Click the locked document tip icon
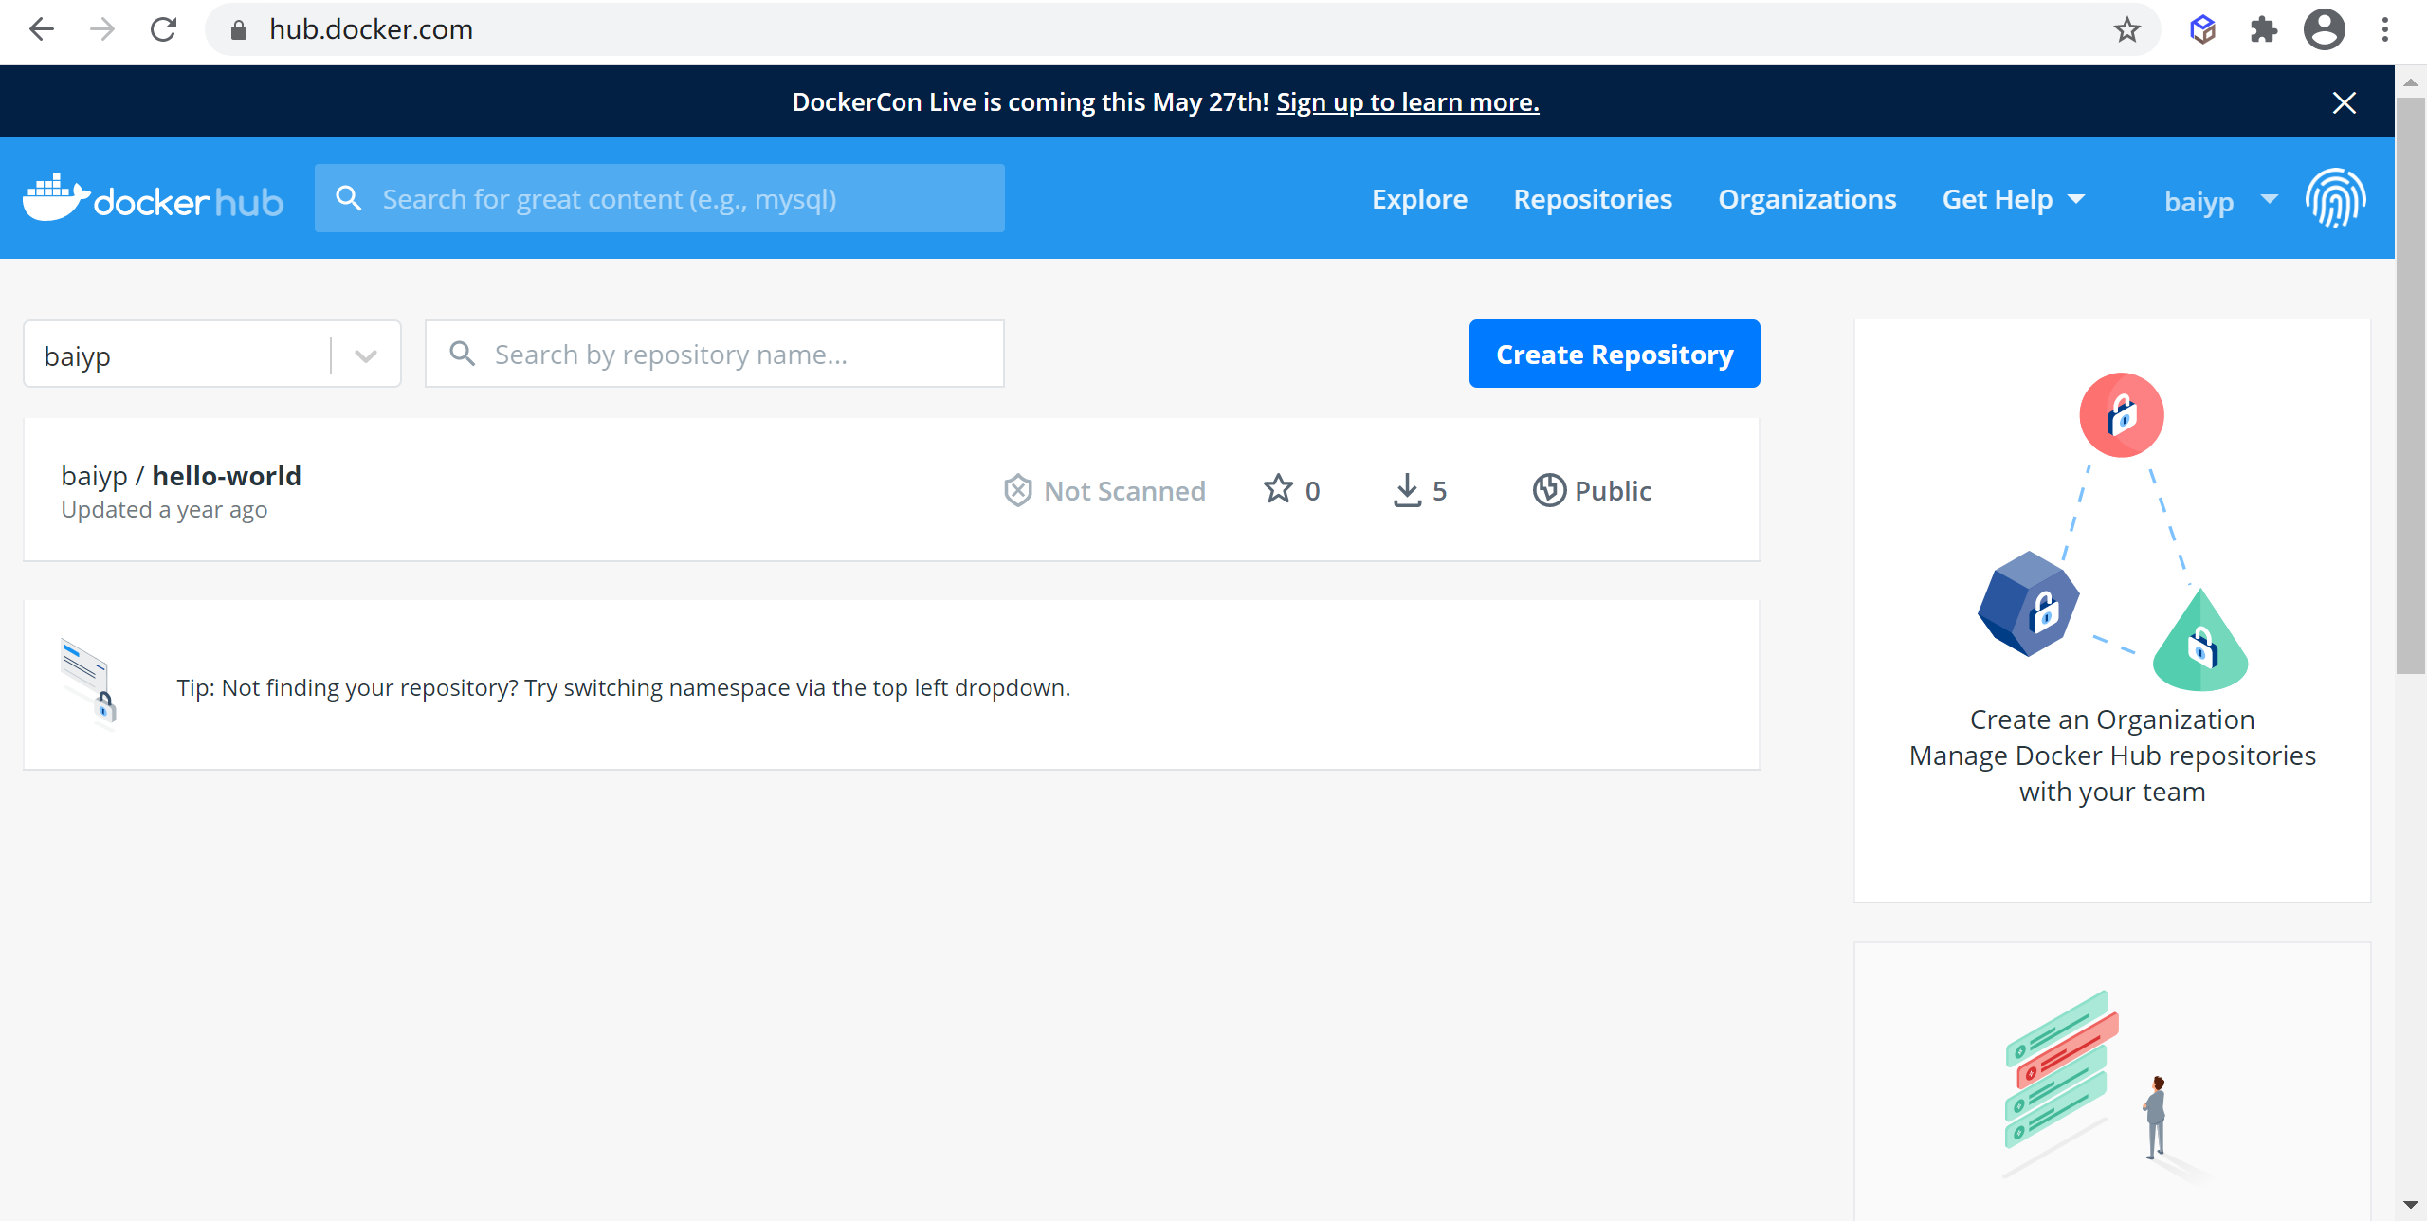 pos(89,683)
